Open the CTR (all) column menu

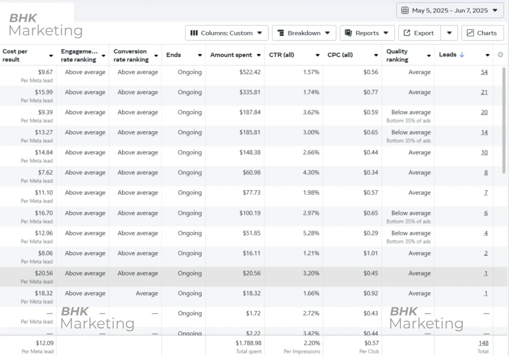[317, 55]
